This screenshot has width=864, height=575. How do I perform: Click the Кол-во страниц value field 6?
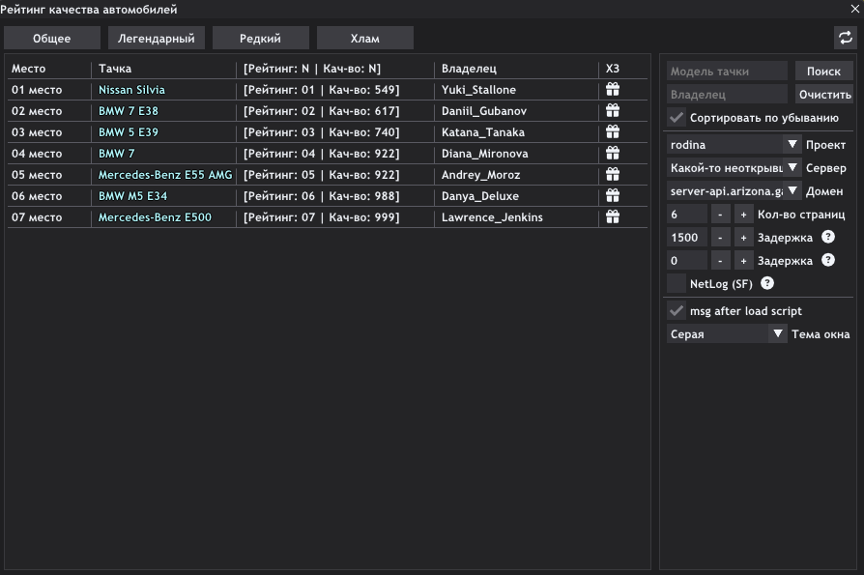tap(686, 215)
